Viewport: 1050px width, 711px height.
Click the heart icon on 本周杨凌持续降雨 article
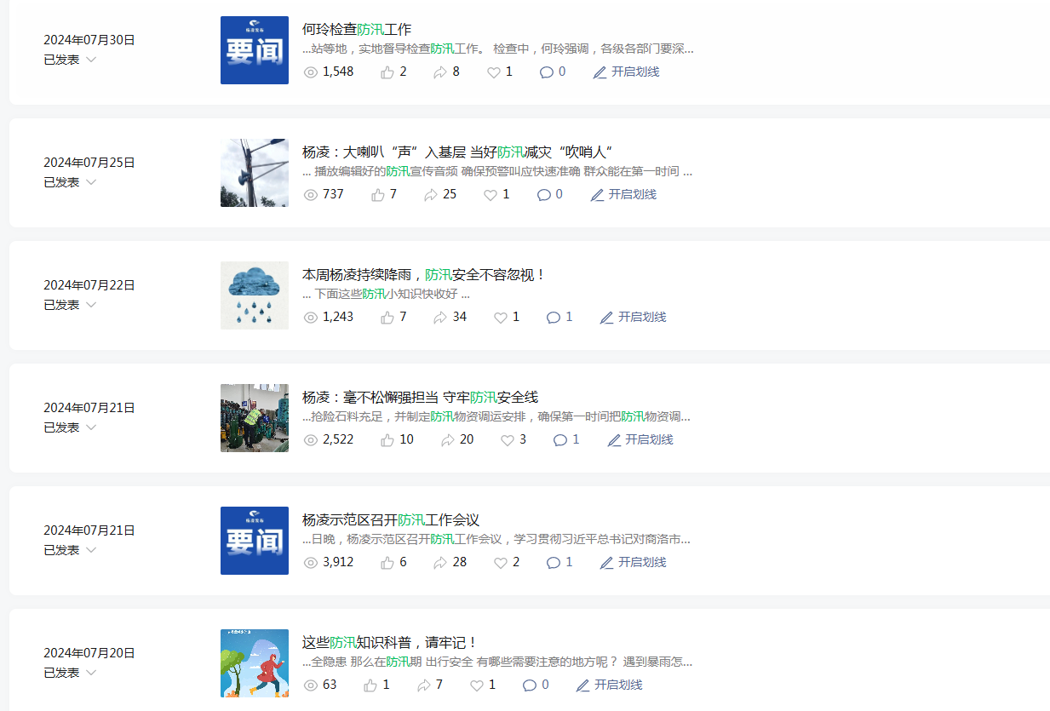pyautogui.click(x=501, y=318)
